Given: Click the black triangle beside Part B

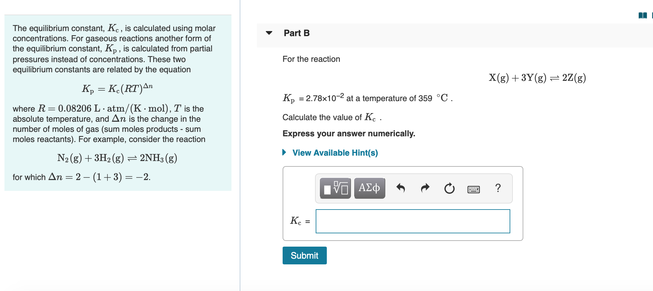Looking at the screenshot, I should [269, 33].
